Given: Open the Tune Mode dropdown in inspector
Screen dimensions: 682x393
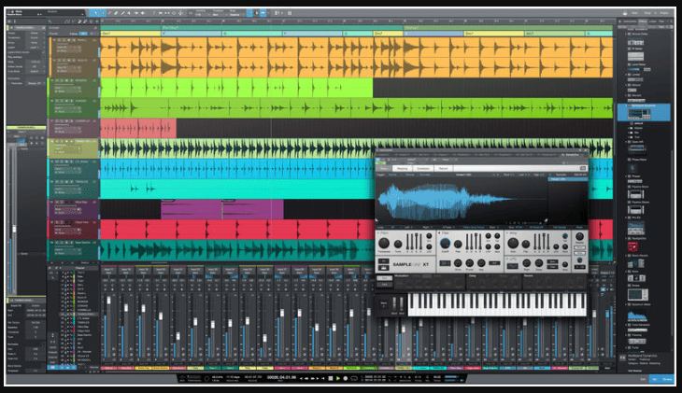Looking at the screenshot, I should click(36, 71).
